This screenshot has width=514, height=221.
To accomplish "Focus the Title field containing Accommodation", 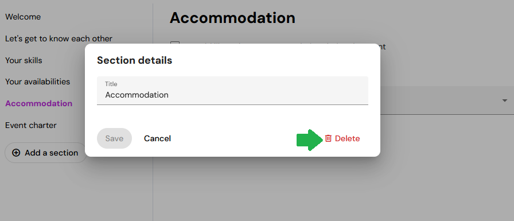I will click(x=232, y=91).
